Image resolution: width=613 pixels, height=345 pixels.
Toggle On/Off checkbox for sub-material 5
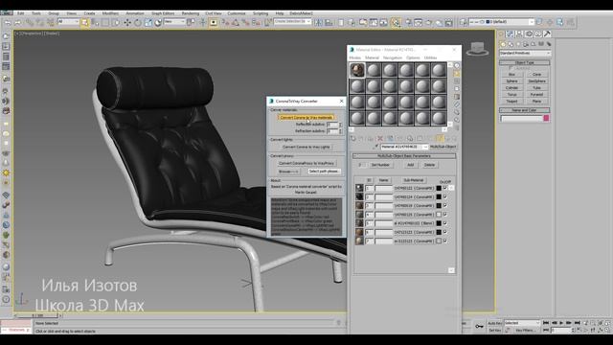[444, 223]
